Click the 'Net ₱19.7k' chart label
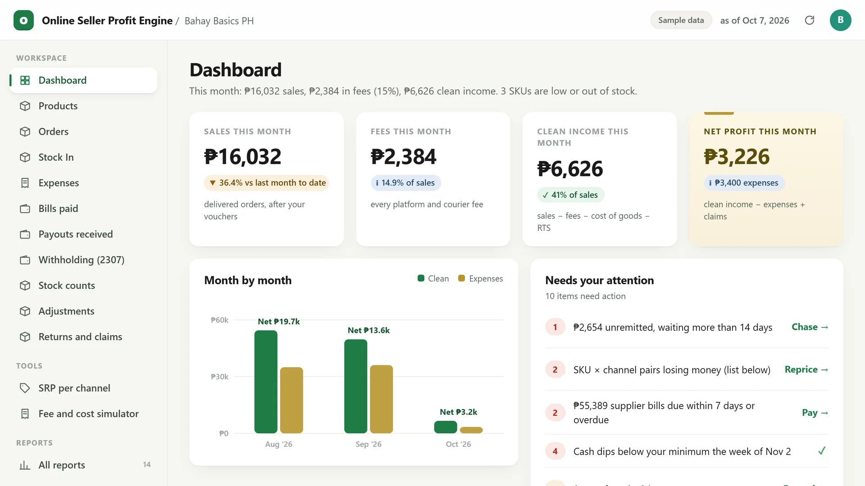 (x=278, y=321)
